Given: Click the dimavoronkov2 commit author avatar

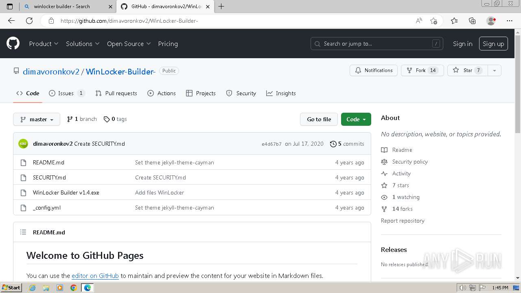Looking at the screenshot, I should tap(23, 144).
